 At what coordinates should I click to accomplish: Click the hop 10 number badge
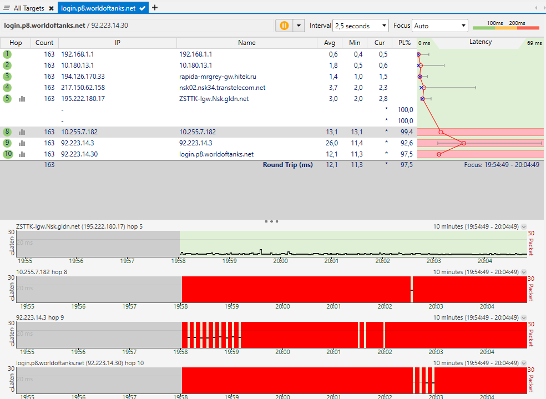[x=7, y=154]
